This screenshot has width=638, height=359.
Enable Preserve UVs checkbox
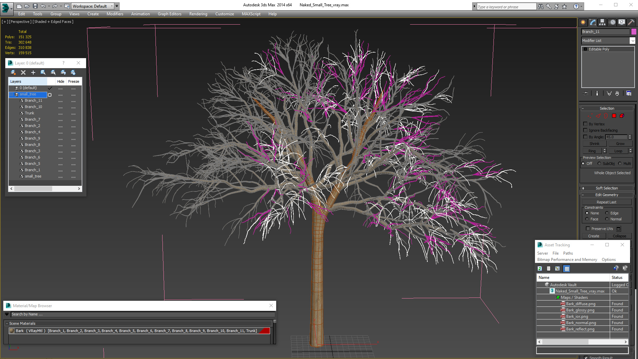[588, 229]
